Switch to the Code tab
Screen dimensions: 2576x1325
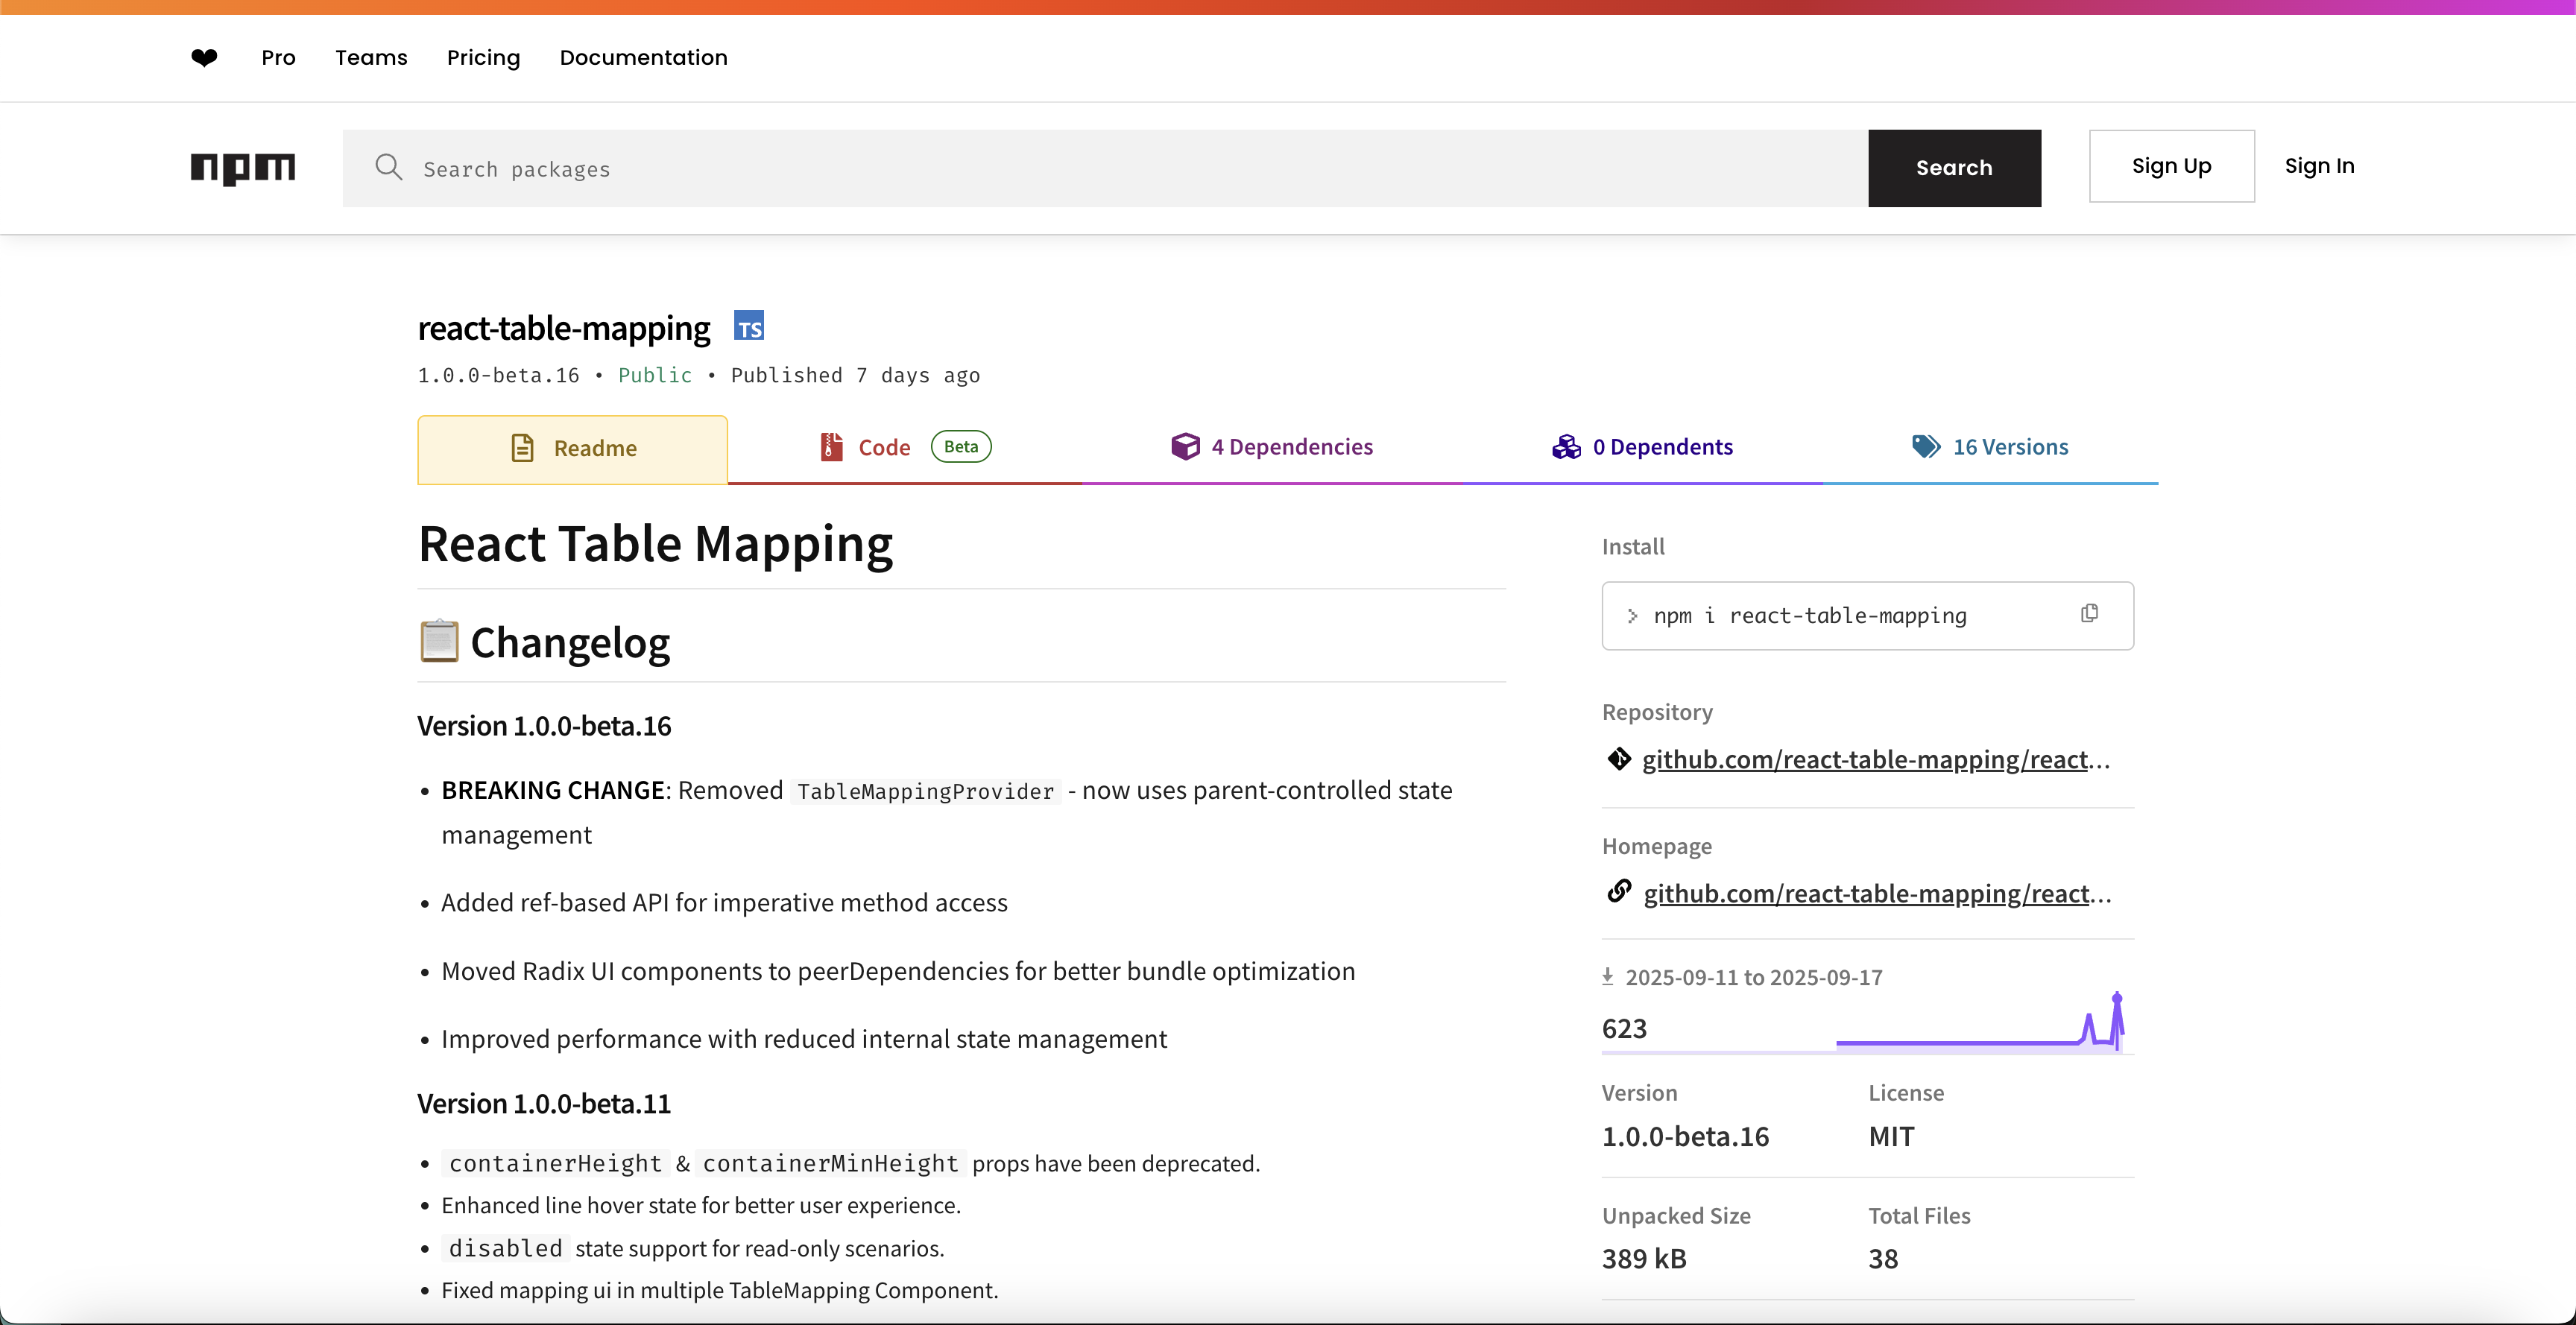coord(884,448)
